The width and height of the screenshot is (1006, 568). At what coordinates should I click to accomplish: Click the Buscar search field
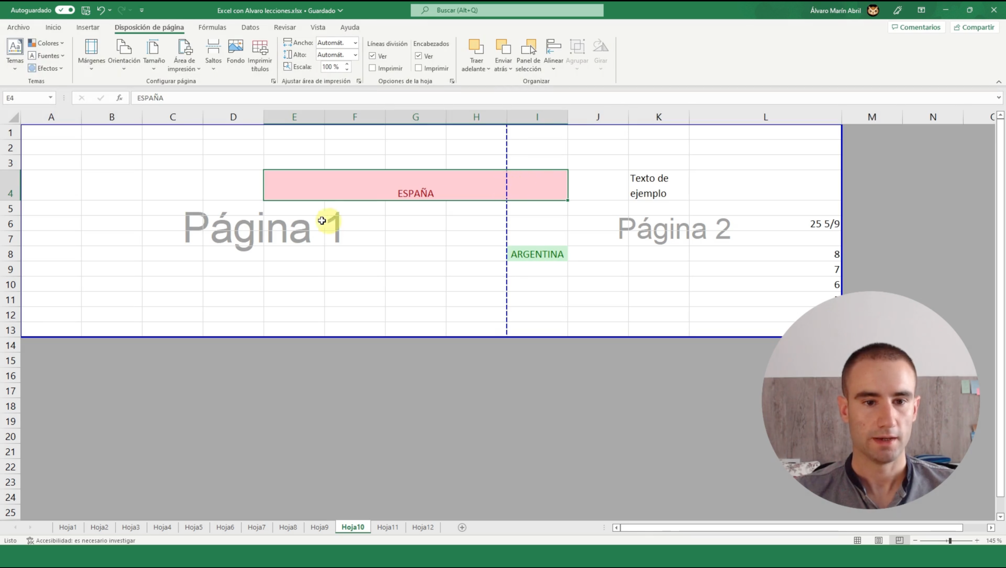click(507, 10)
